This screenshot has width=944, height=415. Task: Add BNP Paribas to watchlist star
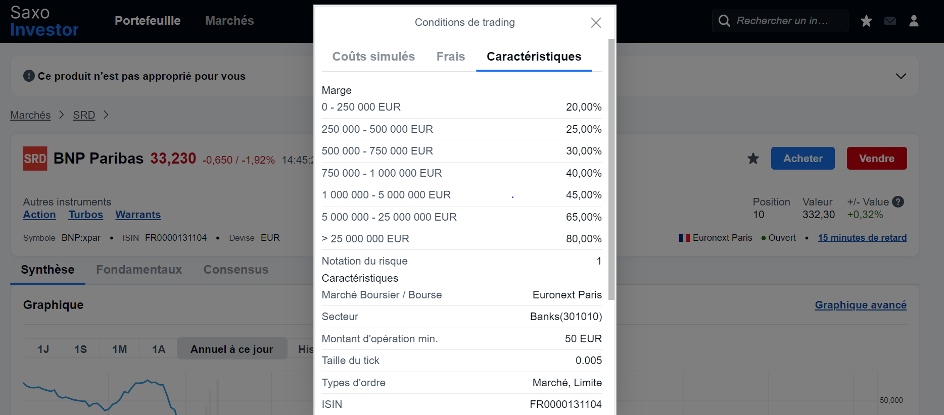coord(753,159)
